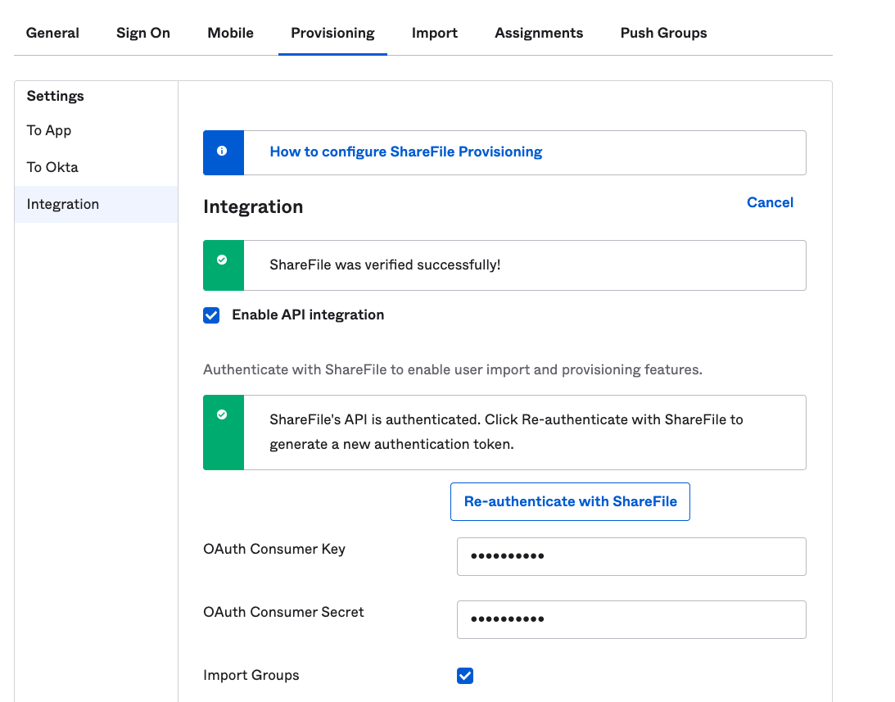Click the Cancel link
The image size is (895, 702).
tap(770, 202)
